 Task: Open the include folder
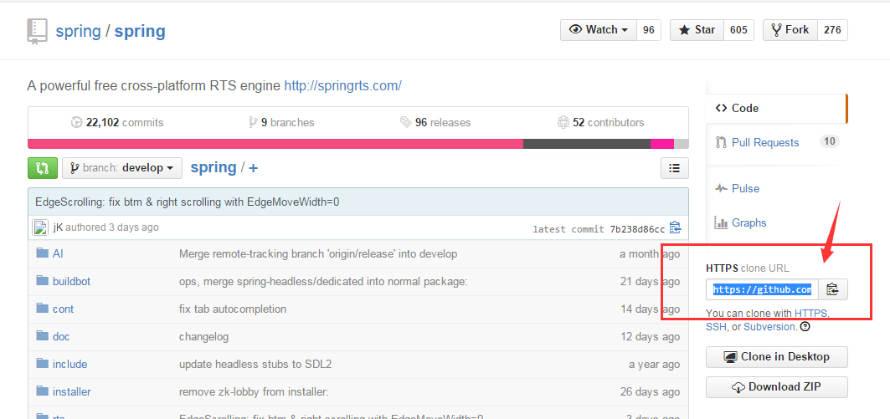(x=69, y=364)
